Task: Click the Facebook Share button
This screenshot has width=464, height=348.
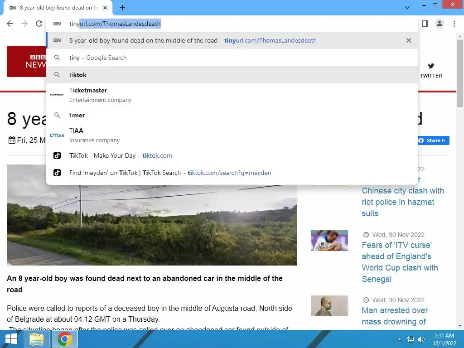Action: [x=434, y=140]
